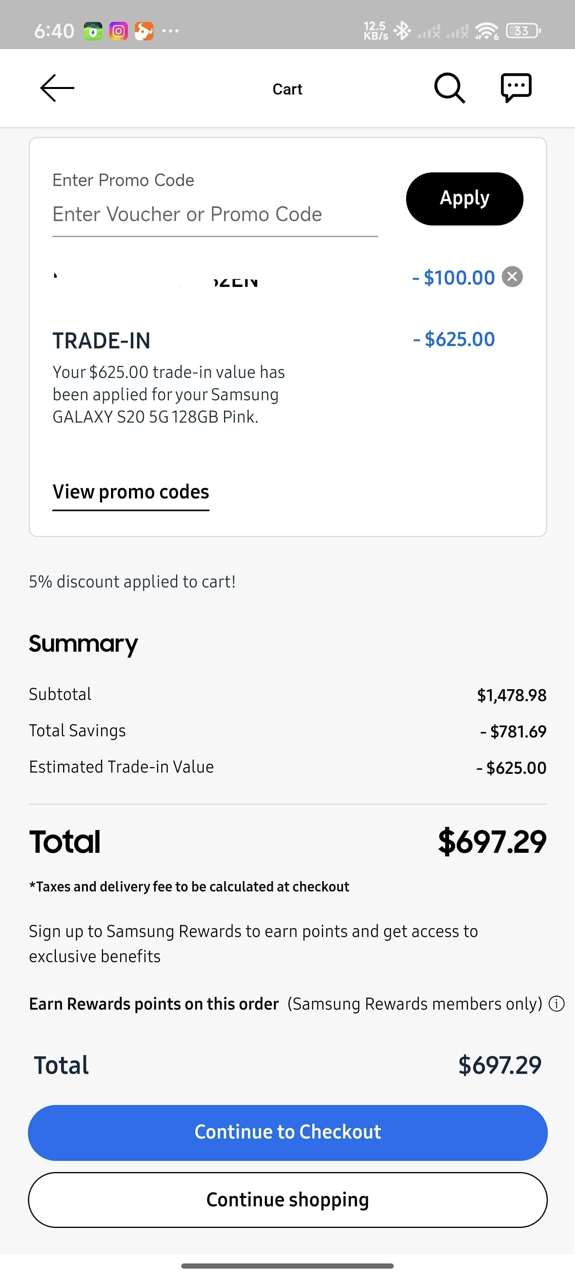Open Rewards points info icon
Image resolution: width=575 pixels, height=1277 pixels.
point(557,1004)
